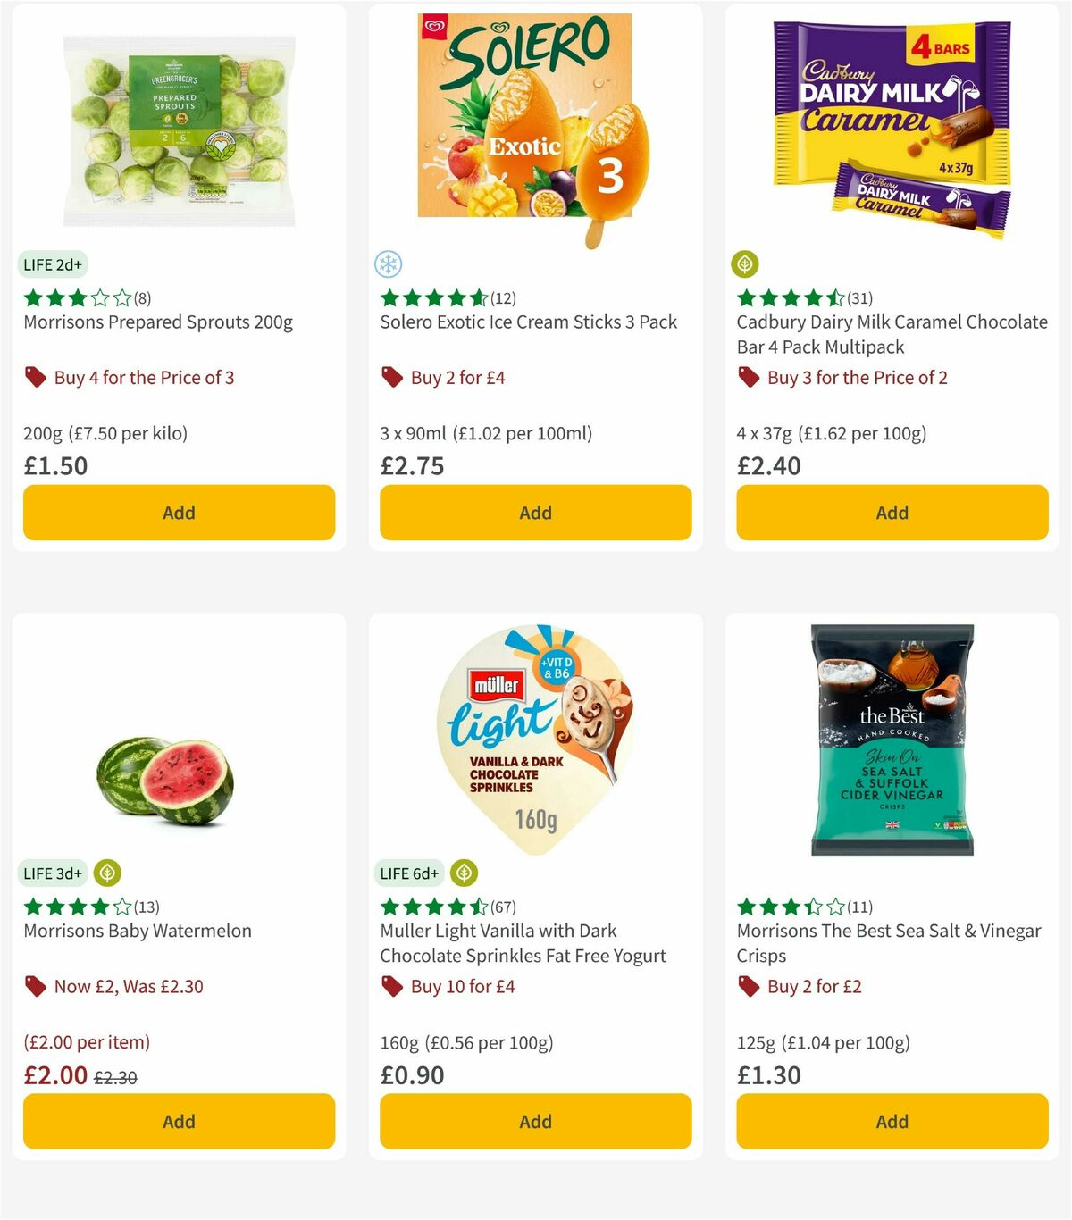Add Morrisons Prepared Sprouts to basket
The image size is (1072, 1220).
click(179, 513)
